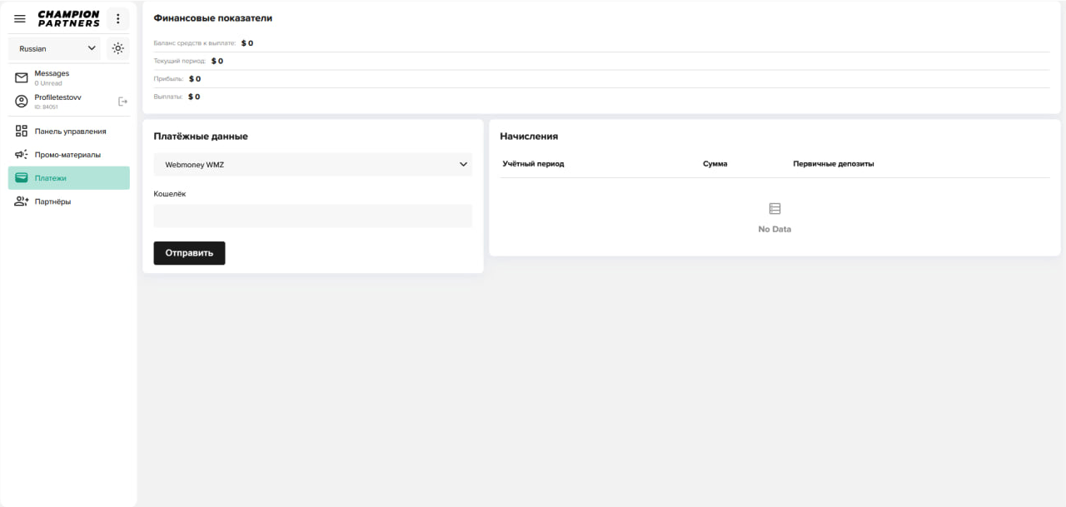1066x507 pixels.
Task: Click the Messages envelope icon
Action: 22,78
